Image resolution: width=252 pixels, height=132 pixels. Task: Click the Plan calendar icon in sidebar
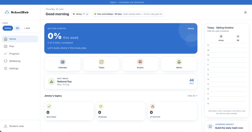tap(5, 46)
